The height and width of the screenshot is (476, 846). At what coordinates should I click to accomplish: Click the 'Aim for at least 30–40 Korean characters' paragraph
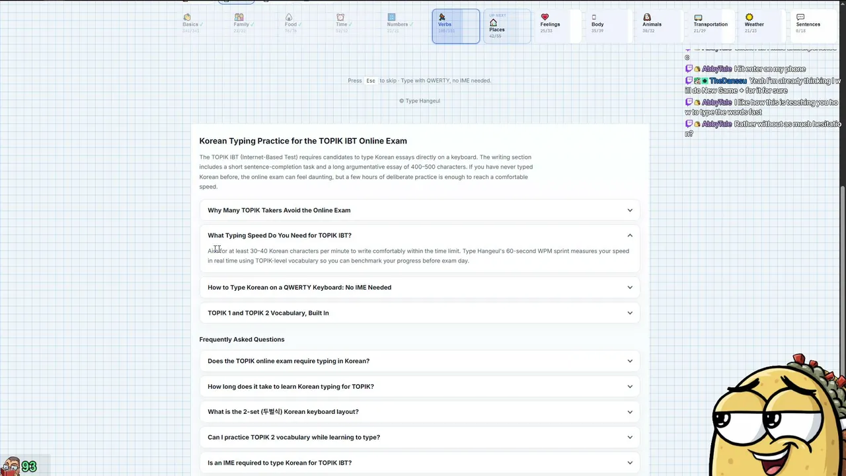(x=418, y=256)
